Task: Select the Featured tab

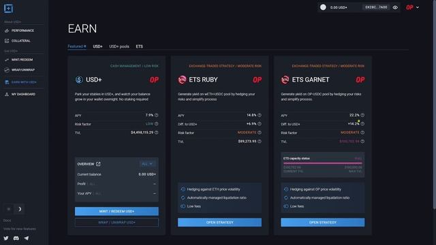Action: tap(77, 46)
